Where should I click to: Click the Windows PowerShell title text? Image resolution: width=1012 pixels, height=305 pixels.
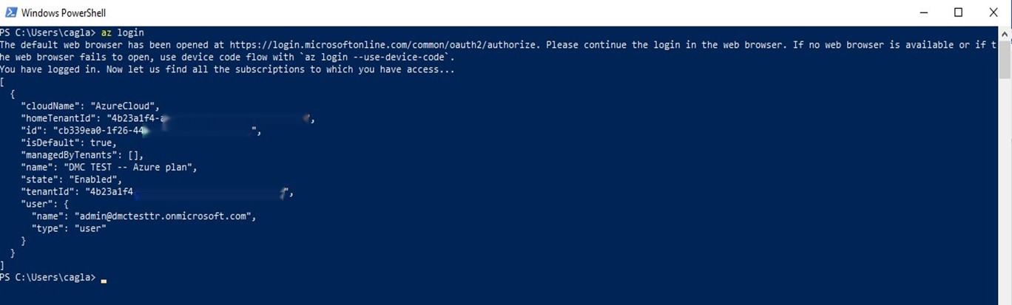tap(64, 13)
